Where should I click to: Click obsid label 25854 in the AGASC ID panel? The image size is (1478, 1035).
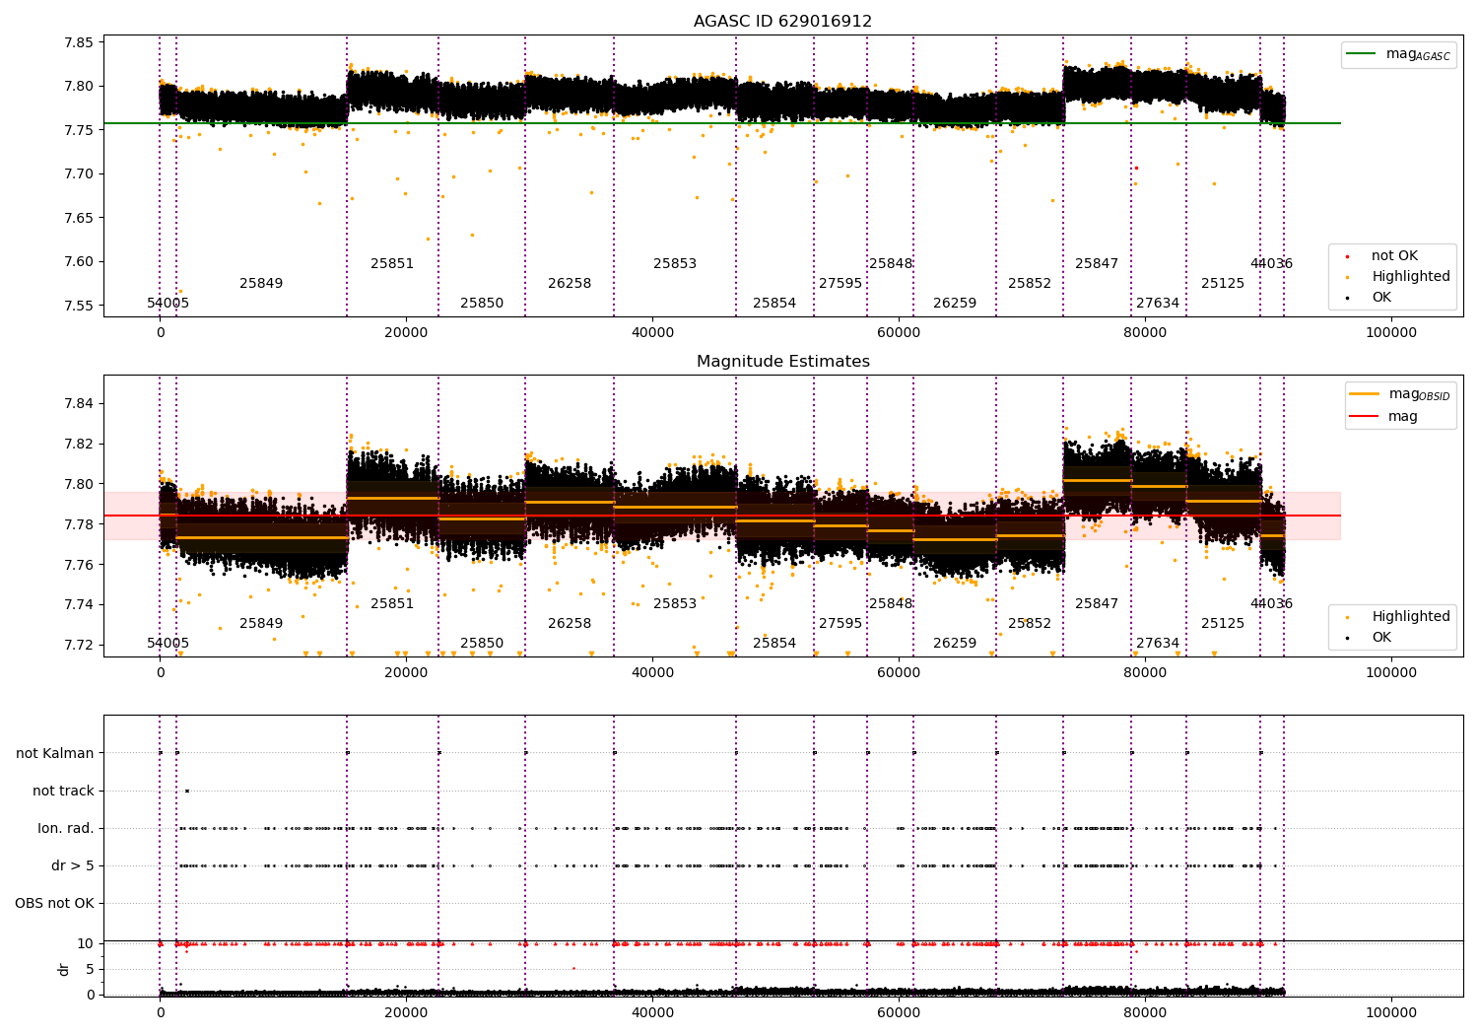pos(774,304)
